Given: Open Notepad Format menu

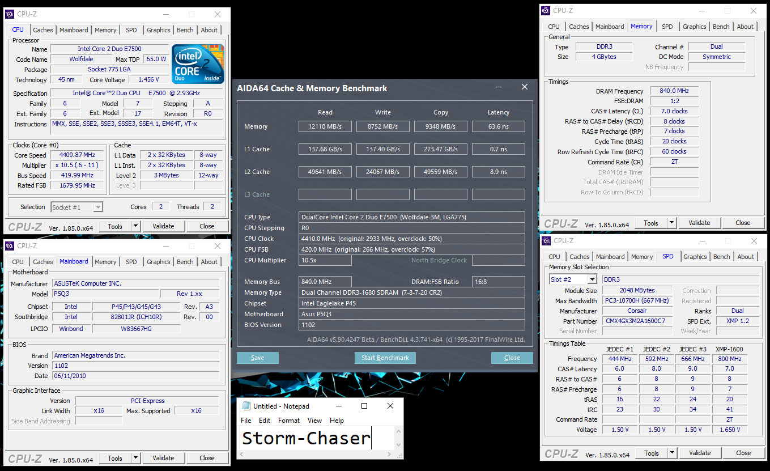Looking at the screenshot, I should [289, 421].
